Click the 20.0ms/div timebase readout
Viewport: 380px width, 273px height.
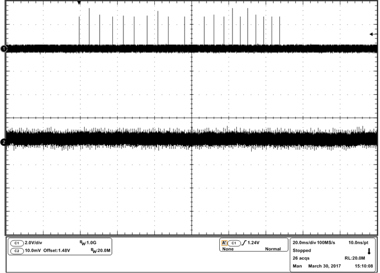pos(304,243)
